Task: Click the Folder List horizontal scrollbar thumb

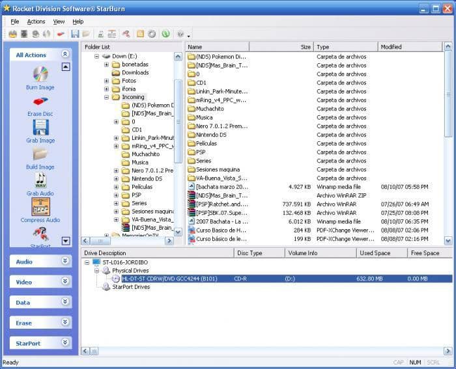Action: [x=100, y=241]
